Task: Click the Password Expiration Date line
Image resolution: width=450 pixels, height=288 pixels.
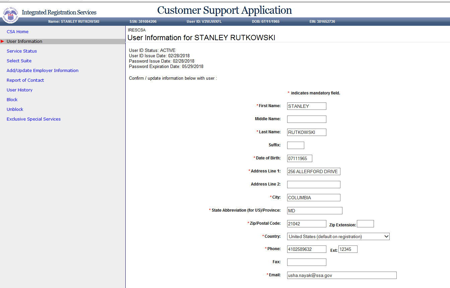Action: click(166, 67)
